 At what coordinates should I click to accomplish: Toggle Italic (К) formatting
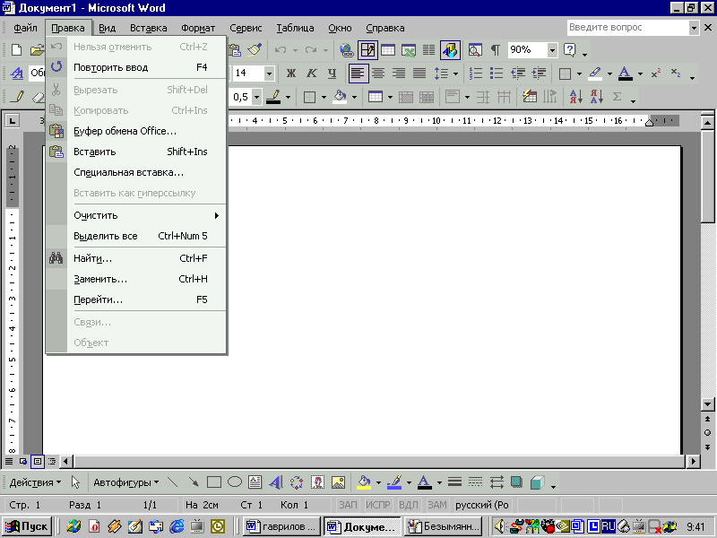(311, 74)
